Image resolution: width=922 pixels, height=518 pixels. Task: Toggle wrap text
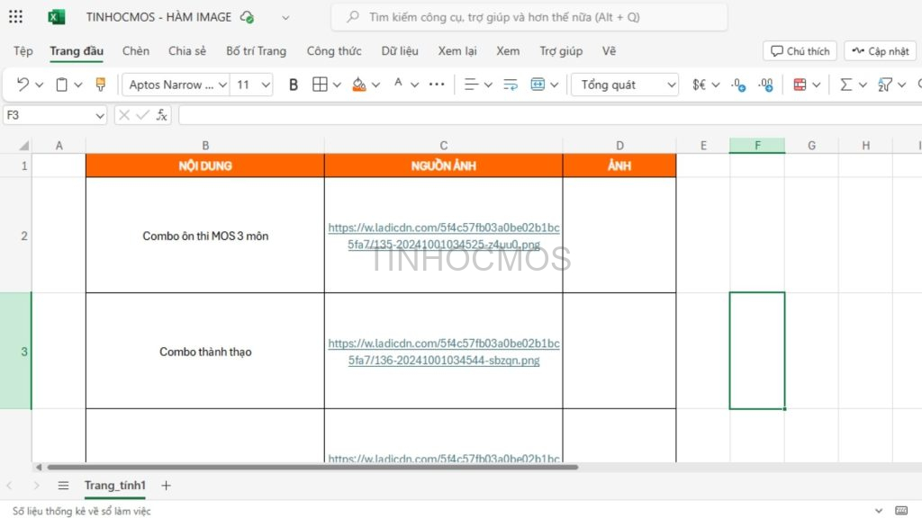(x=511, y=85)
